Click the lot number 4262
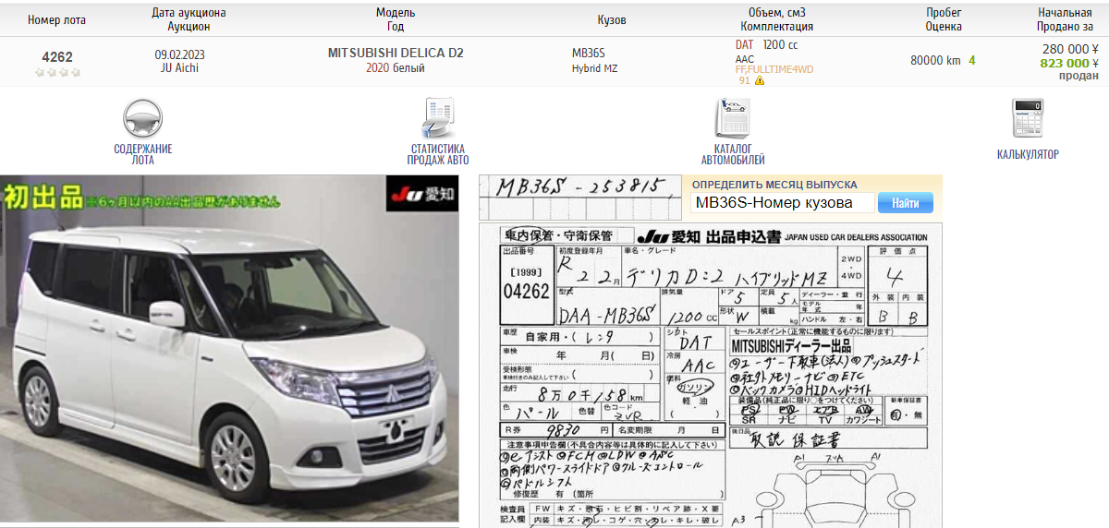This screenshot has height=528, width=1109. coord(57,56)
